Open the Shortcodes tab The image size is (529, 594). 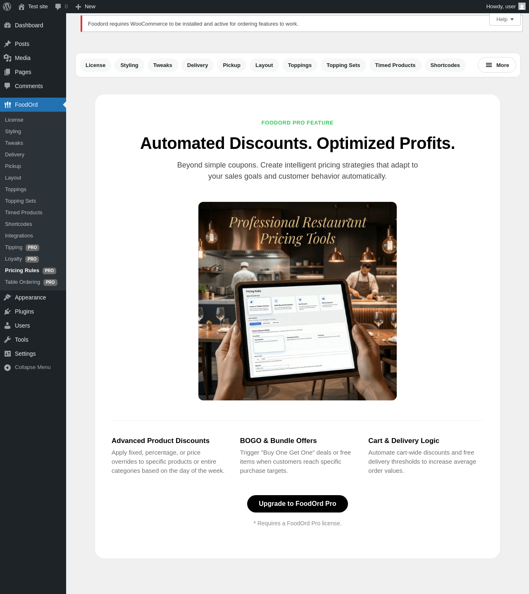(445, 65)
